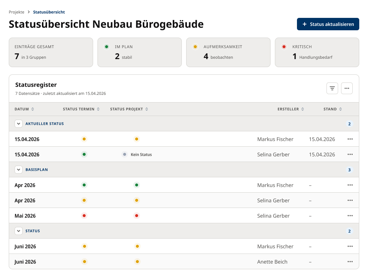Click the red dot in Kritisch card

tap(284, 47)
